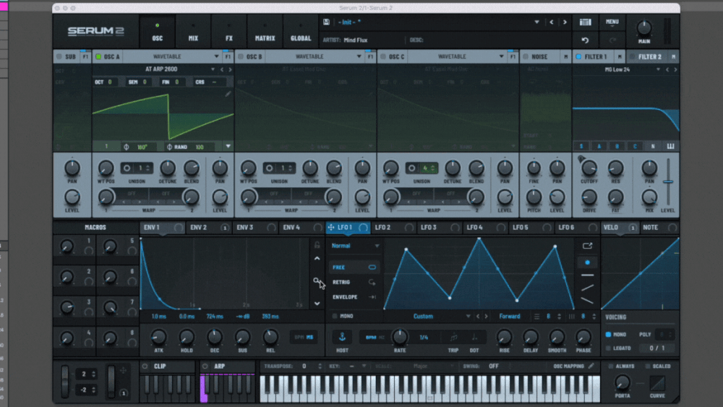Click the pitch bend wheel strip
723x407 pixels.
(x=64, y=381)
